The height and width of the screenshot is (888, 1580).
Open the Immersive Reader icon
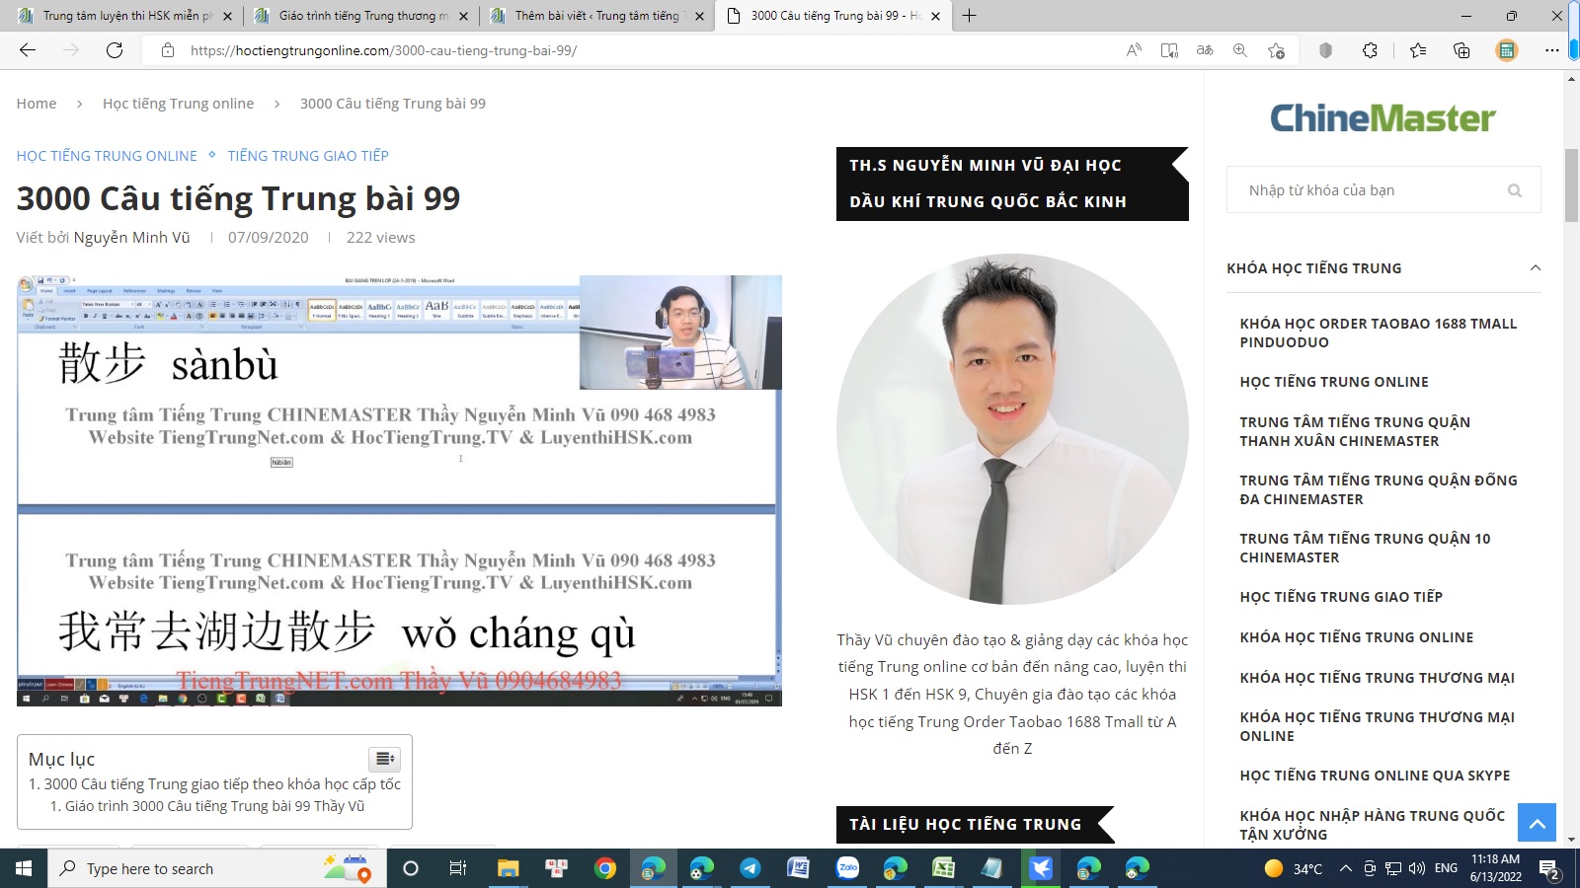pyautogui.click(x=1169, y=50)
